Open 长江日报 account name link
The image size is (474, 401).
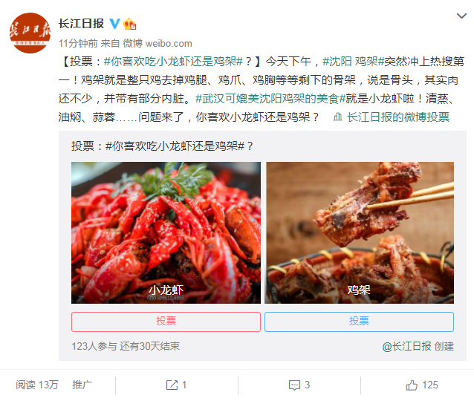(x=81, y=24)
